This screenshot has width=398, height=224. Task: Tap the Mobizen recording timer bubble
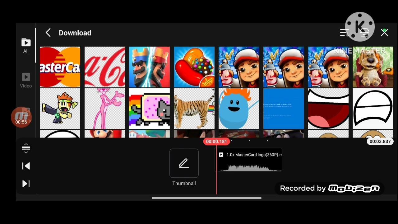(x=21, y=117)
